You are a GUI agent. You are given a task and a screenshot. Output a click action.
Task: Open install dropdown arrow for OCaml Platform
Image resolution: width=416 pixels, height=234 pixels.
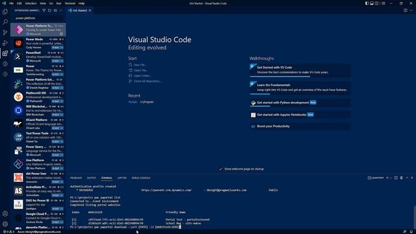[62, 128]
